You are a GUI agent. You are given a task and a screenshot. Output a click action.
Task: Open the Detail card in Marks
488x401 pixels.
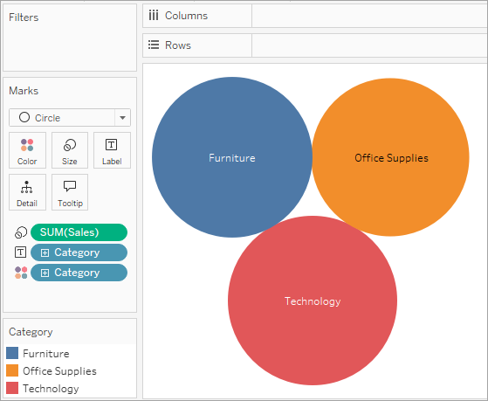point(27,192)
